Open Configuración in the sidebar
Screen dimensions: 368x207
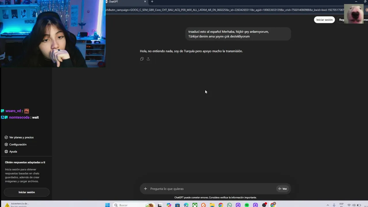[x=16, y=144]
